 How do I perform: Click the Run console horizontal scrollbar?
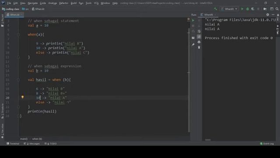(x=208, y=140)
